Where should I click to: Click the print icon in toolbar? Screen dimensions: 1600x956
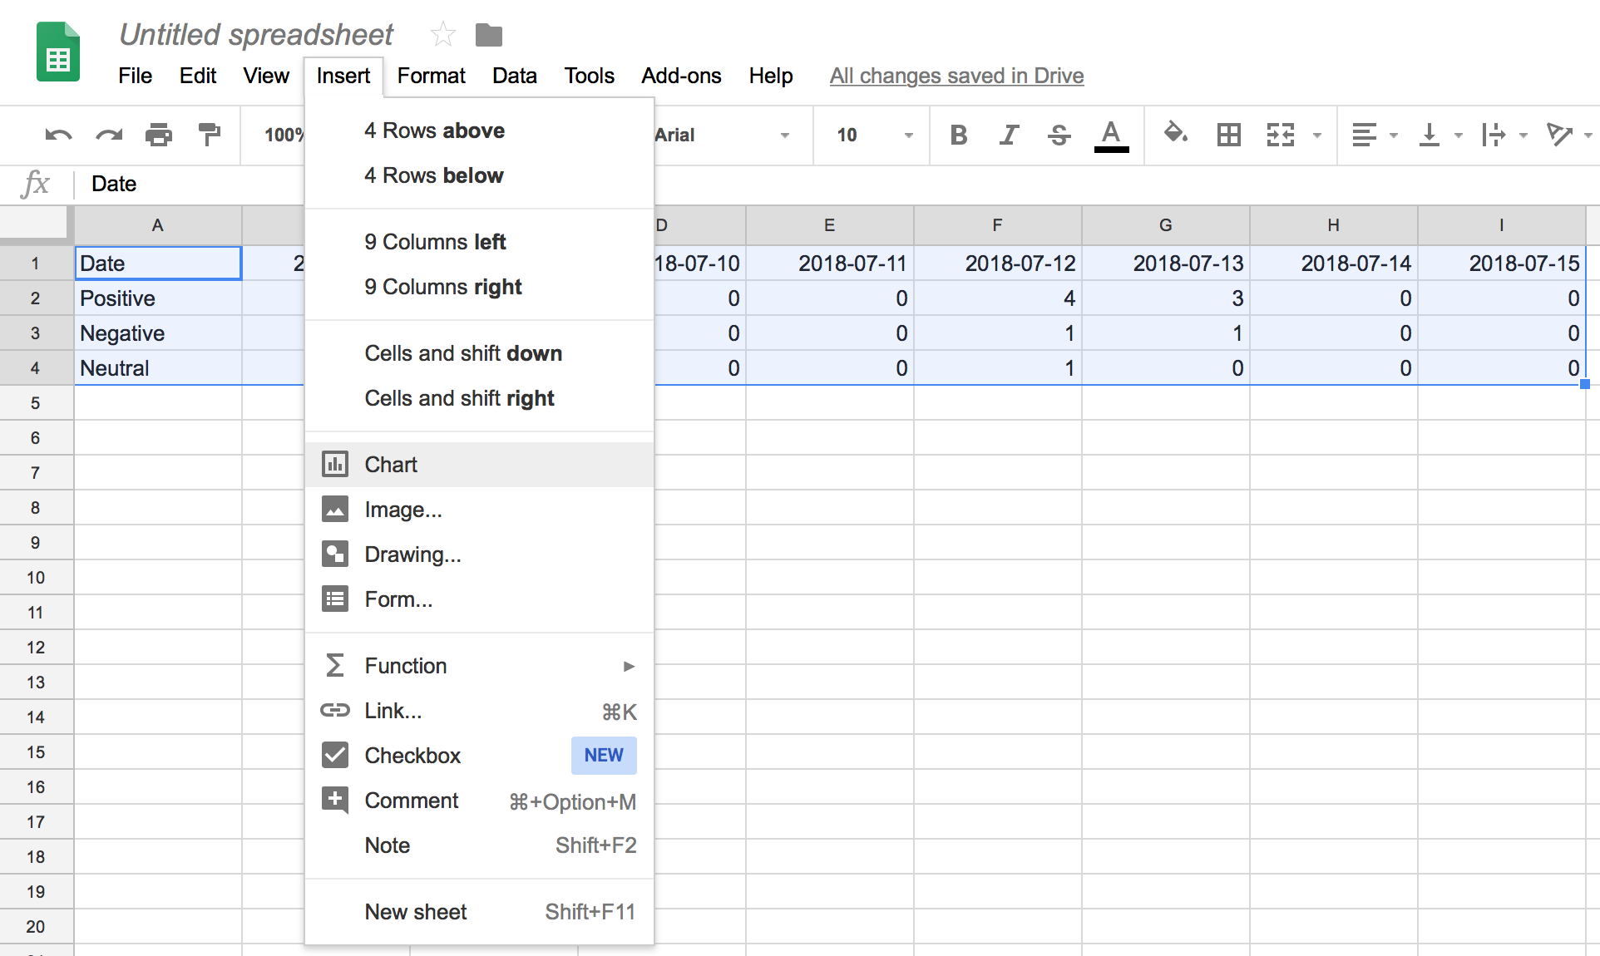click(158, 135)
